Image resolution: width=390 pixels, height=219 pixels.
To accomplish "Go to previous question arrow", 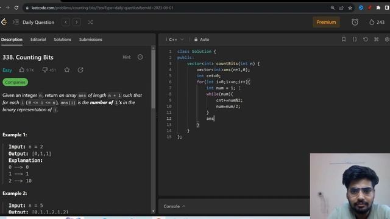I will pyautogui.click(x=66, y=22).
